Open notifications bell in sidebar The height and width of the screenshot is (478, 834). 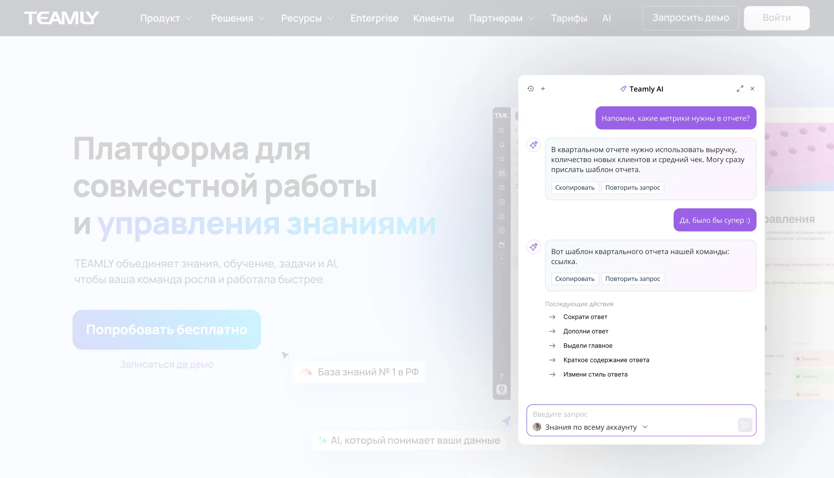pyautogui.click(x=502, y=145)
